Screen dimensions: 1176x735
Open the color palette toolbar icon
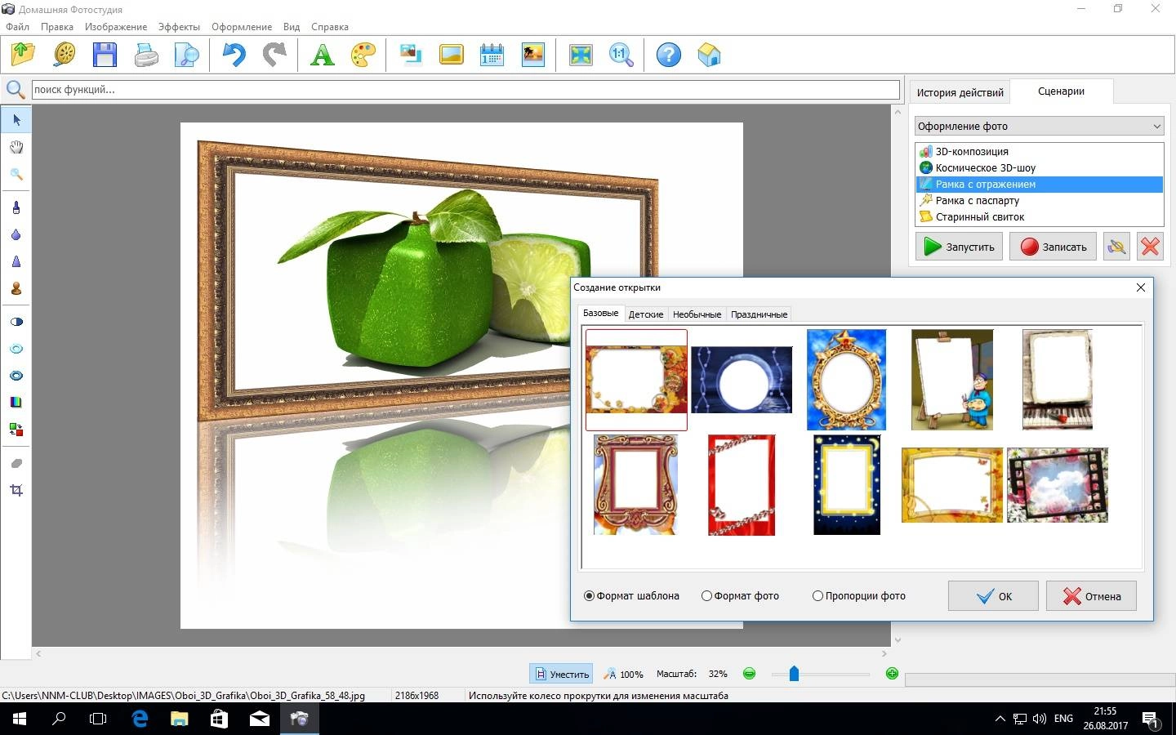point(363,55)
